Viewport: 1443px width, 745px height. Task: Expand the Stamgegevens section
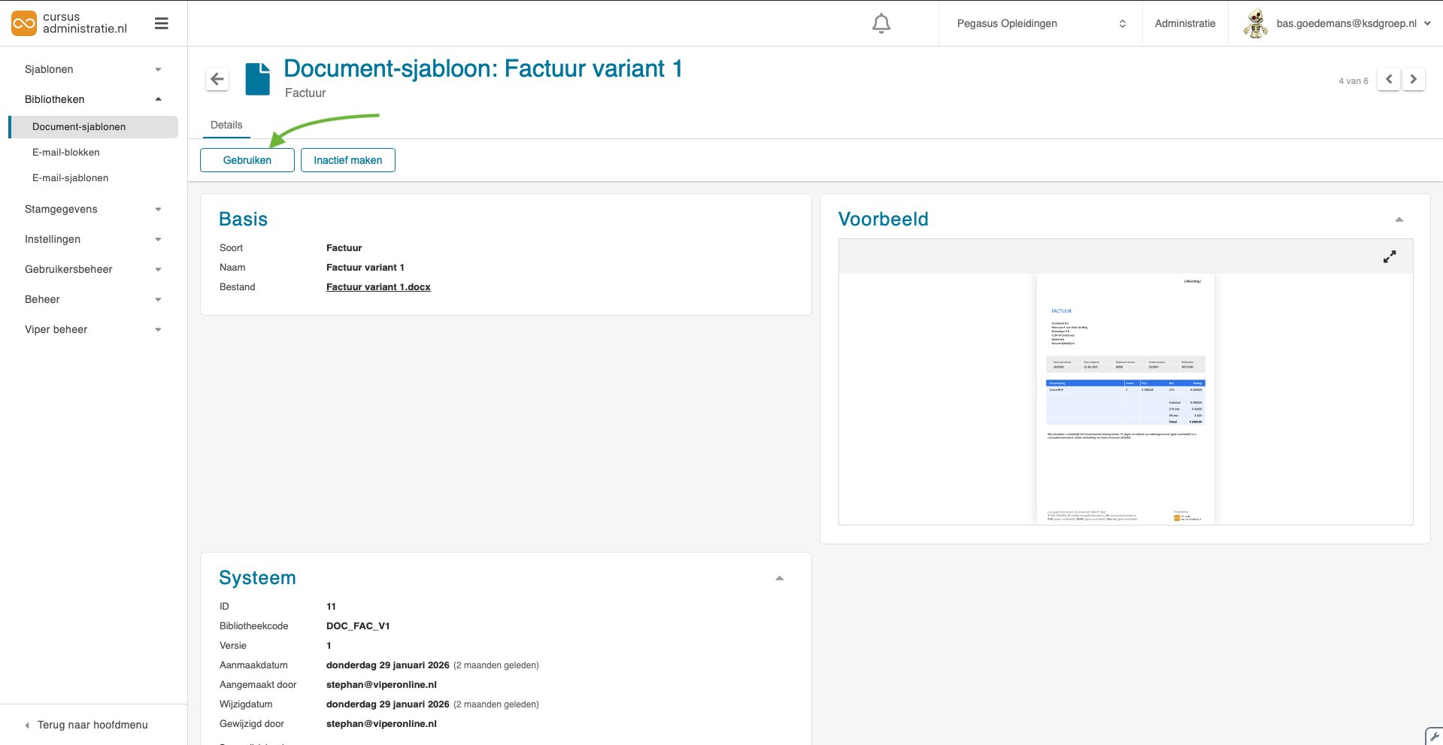coord(93,209)
